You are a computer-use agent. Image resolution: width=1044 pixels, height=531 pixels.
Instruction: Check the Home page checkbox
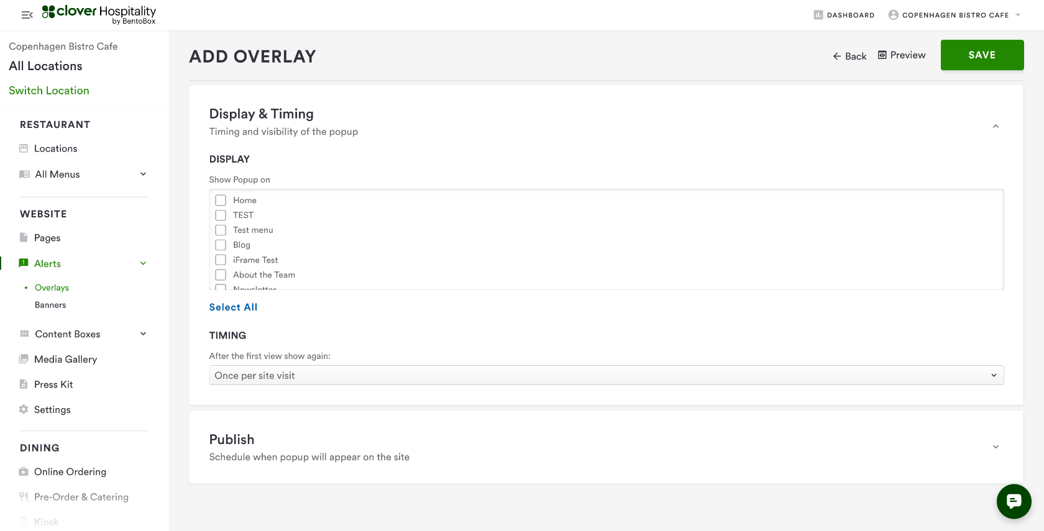[221, 200]
